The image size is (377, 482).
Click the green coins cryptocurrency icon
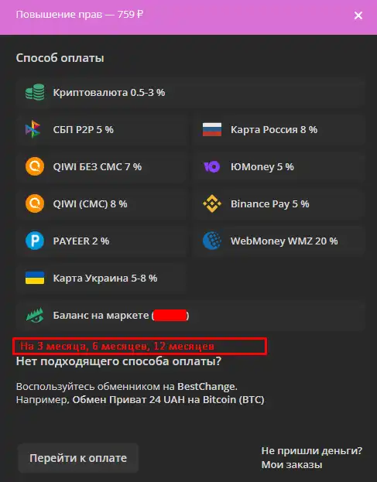(35, 92)
